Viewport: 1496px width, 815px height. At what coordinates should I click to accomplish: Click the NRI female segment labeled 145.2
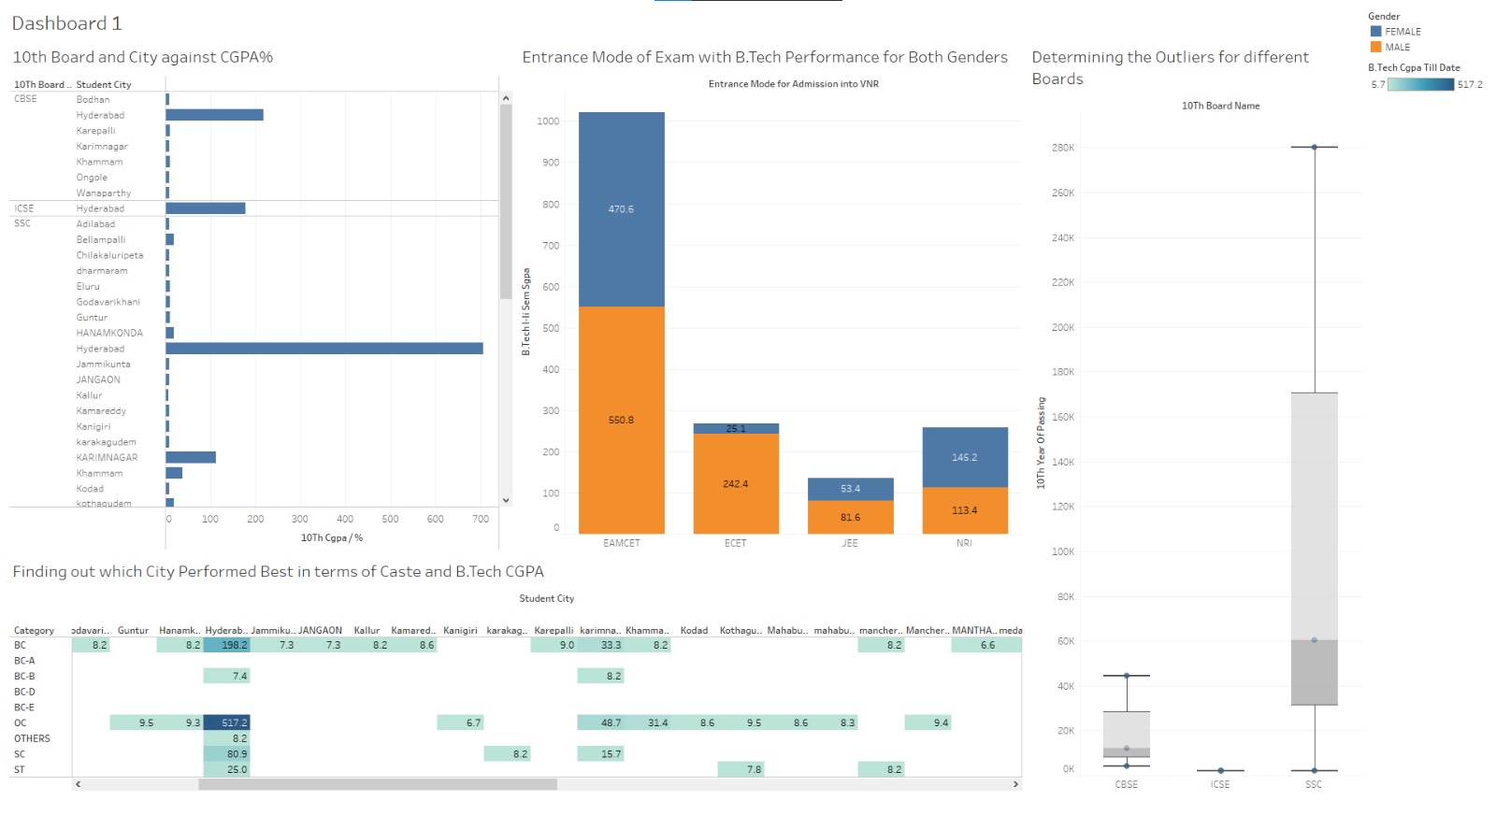pyautogui.click(x=965, y=457)
